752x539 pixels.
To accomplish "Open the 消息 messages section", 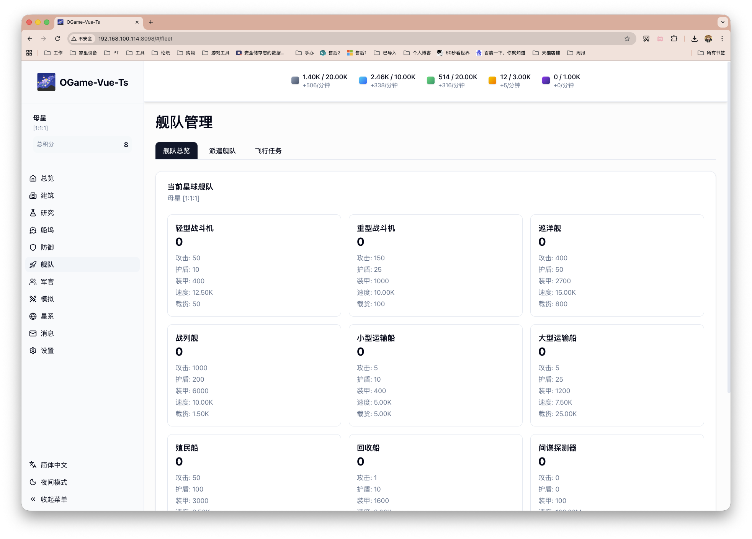I will (47, 333).
